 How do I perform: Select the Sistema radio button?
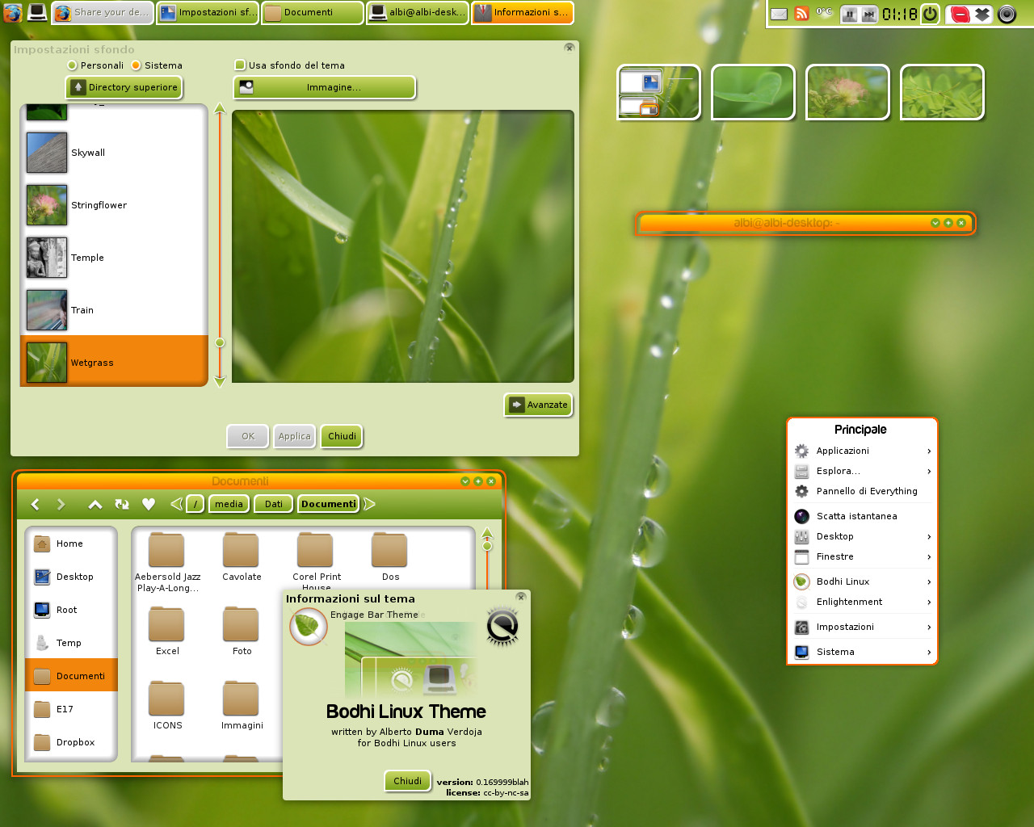[x=137, y=65]
